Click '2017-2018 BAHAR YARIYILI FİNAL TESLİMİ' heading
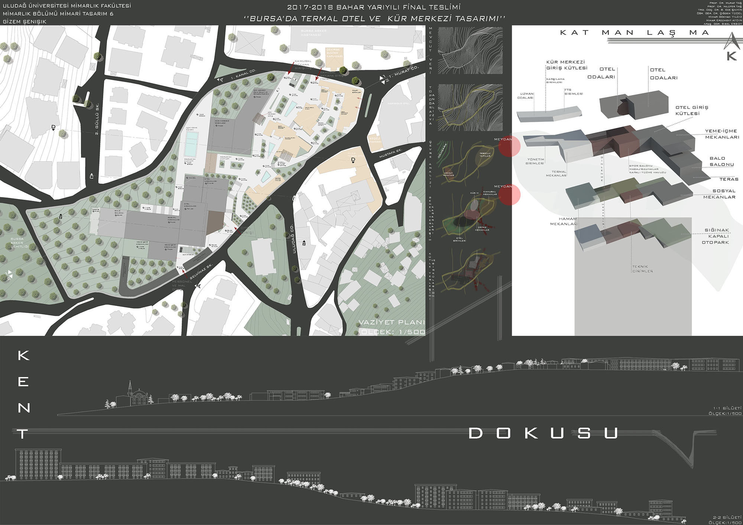 pos(374,7)
